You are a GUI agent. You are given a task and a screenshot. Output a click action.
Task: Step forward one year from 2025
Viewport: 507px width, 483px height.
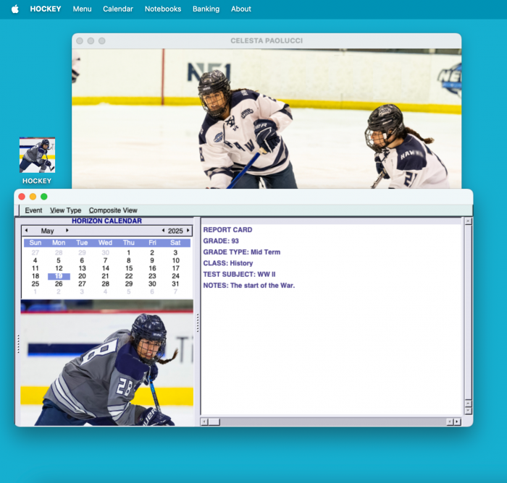click(x=188, y=231)
